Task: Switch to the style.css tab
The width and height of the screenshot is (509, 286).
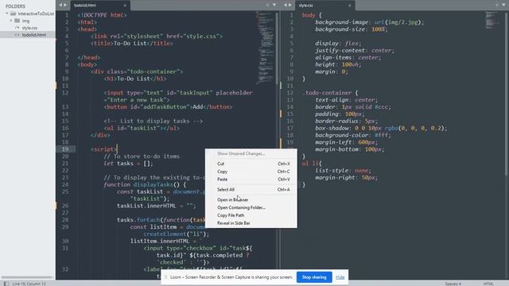Action: [305, 6]
